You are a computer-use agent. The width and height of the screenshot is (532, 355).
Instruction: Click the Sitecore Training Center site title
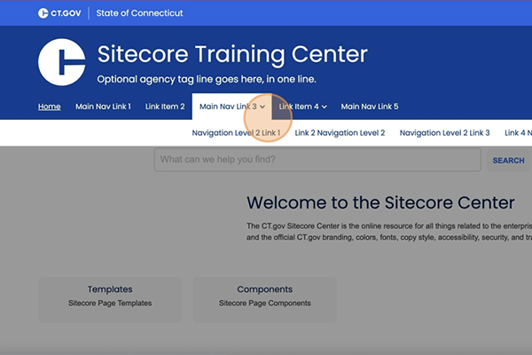(x=231, y=54)
